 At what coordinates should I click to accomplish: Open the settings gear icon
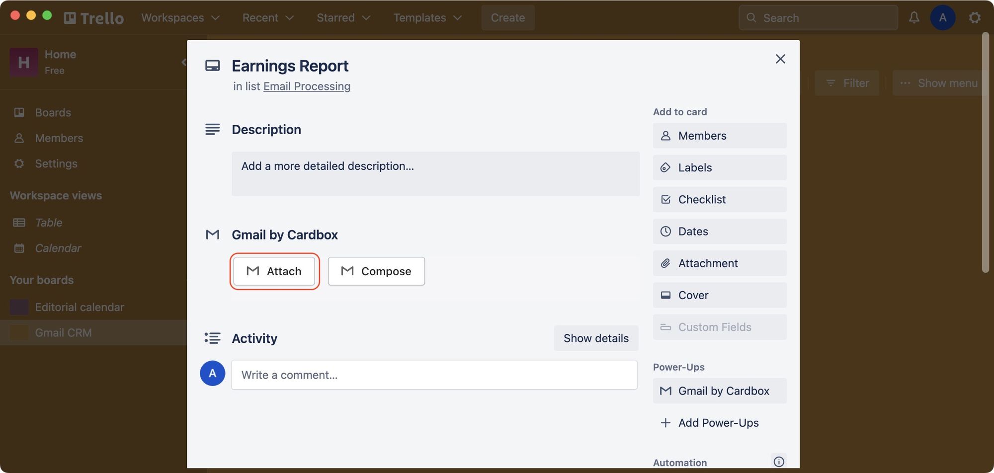tap(975, 17)
